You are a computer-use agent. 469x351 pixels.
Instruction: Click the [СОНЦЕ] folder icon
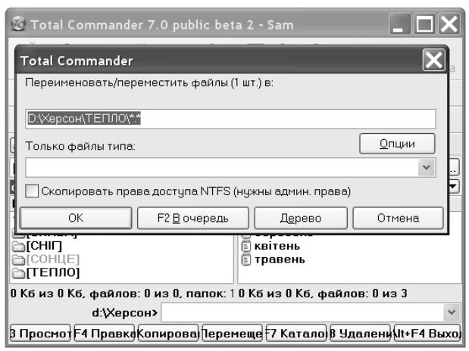pyautogui.click(x=18, y=259)
